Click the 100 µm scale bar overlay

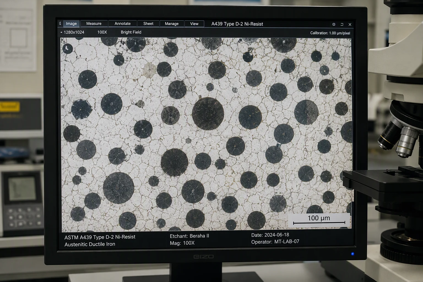(x=319, y=220)
